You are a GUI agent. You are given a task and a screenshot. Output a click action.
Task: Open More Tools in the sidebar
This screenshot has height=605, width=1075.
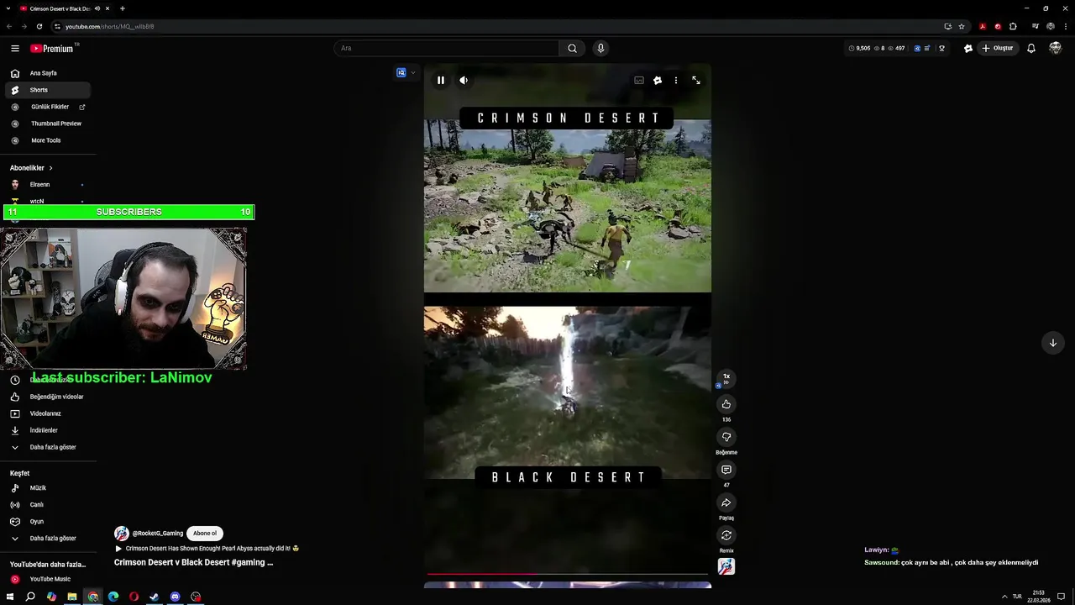coord(48,140)
